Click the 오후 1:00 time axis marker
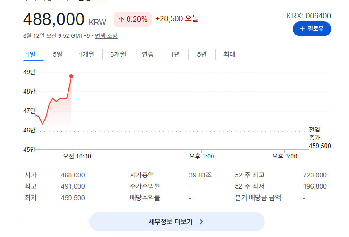Viewport: 349px width, 237px height. 202,156
